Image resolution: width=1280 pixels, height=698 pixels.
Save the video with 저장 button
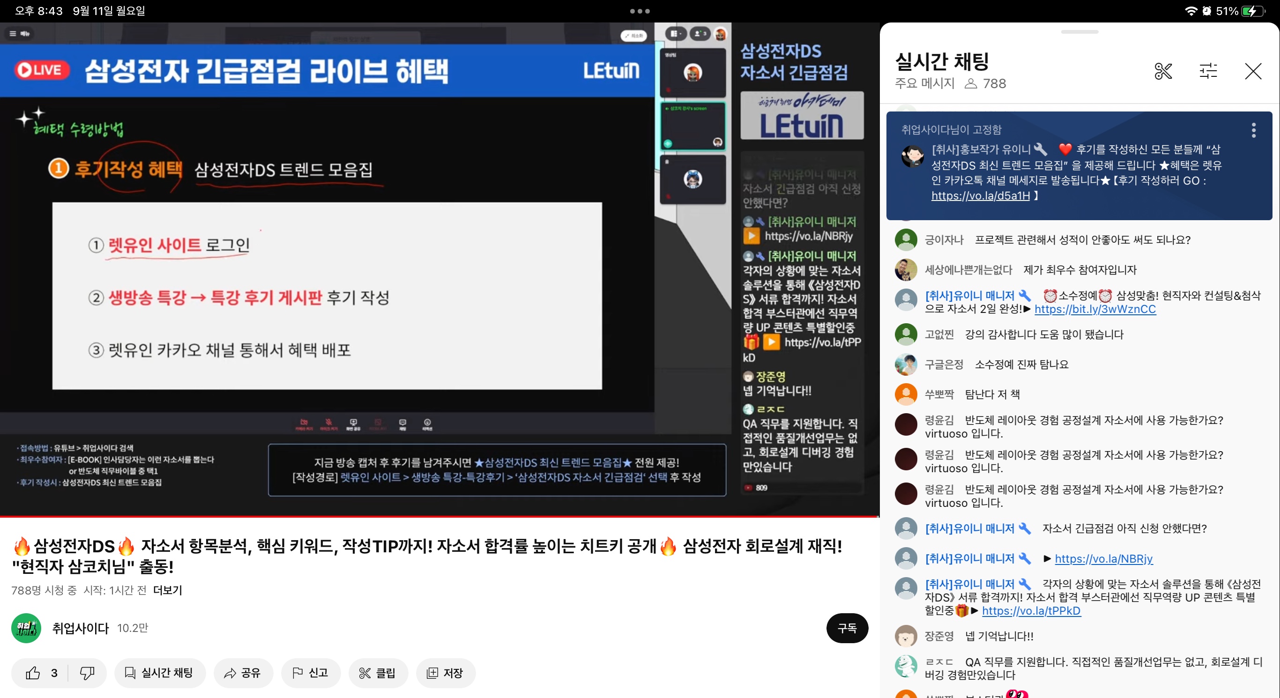click(x=446, y=673)
